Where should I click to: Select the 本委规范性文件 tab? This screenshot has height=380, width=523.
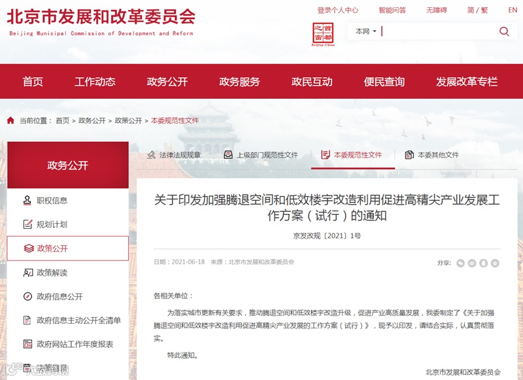(x=352, y=155)
